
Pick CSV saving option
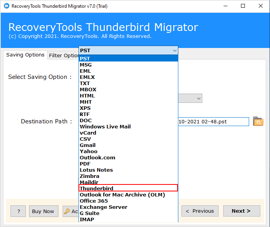pyautogui.click(x=128, y=139)
